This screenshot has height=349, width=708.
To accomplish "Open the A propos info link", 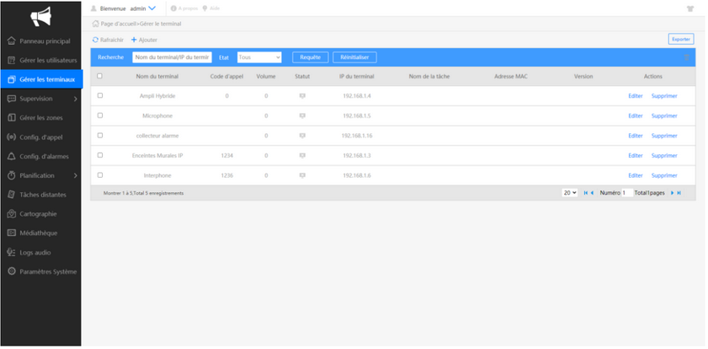I will pos(184,8).
